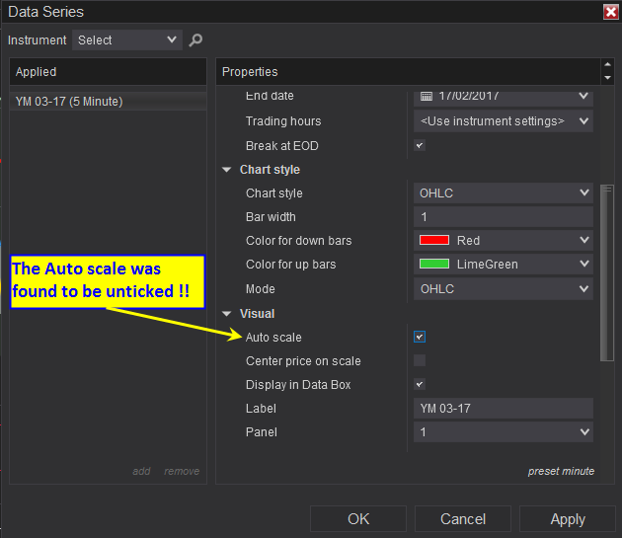The height and width of the screenshot is (538, 622).
Task: Click the Mode label
Action: click(x=261, y=289)
